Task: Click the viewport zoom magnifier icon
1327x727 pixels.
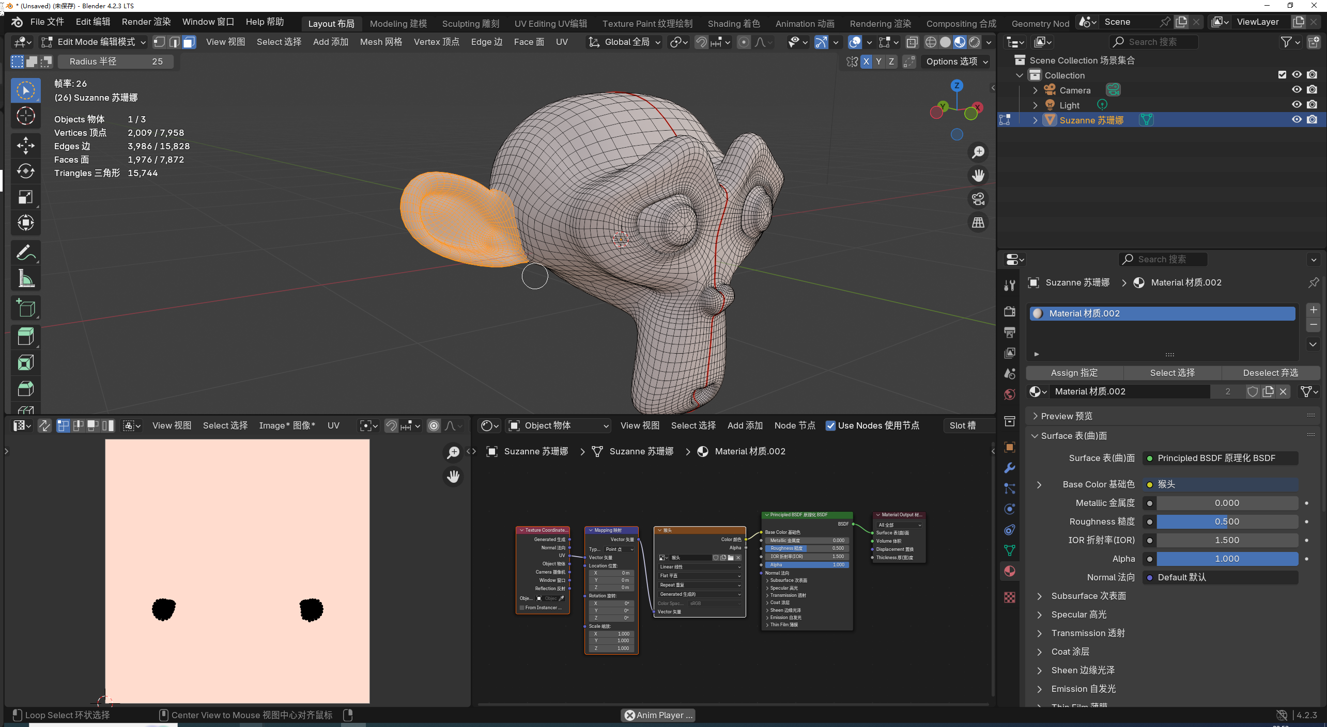Action: [x=978, y=152]
